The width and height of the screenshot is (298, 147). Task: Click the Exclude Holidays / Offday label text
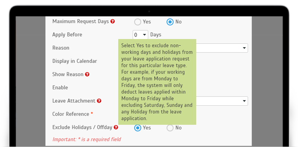[x=82, y=127]
